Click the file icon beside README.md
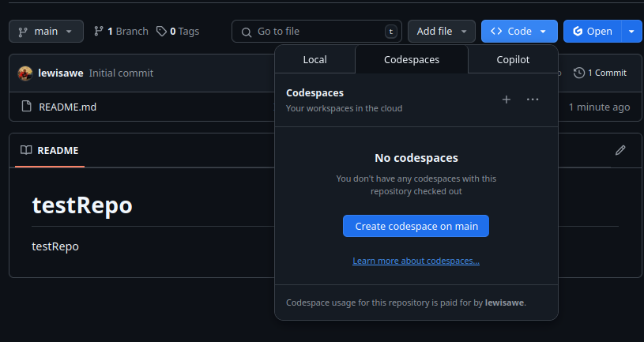 pyautogui.click(x=26, y=107)
